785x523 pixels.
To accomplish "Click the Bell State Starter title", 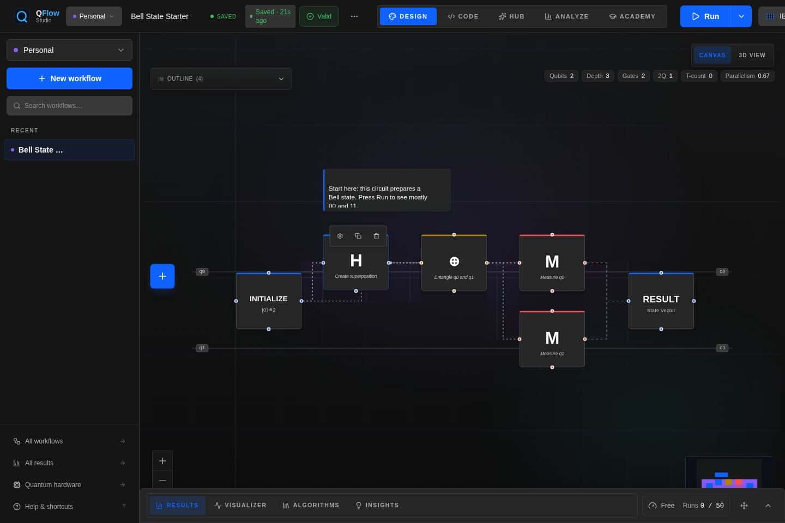I will tap(160, 16).
